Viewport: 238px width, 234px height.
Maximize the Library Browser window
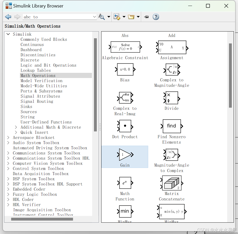208,6
